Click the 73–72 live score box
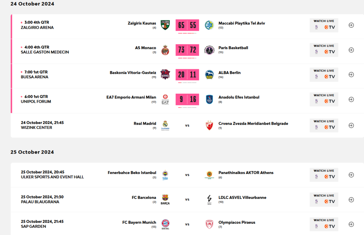 click(x=187, y=50)
